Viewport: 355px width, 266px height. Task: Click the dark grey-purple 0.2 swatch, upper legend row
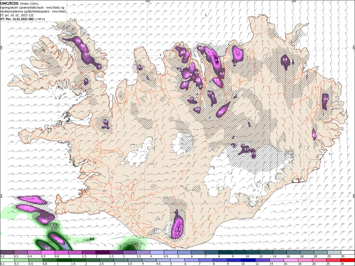7,252
